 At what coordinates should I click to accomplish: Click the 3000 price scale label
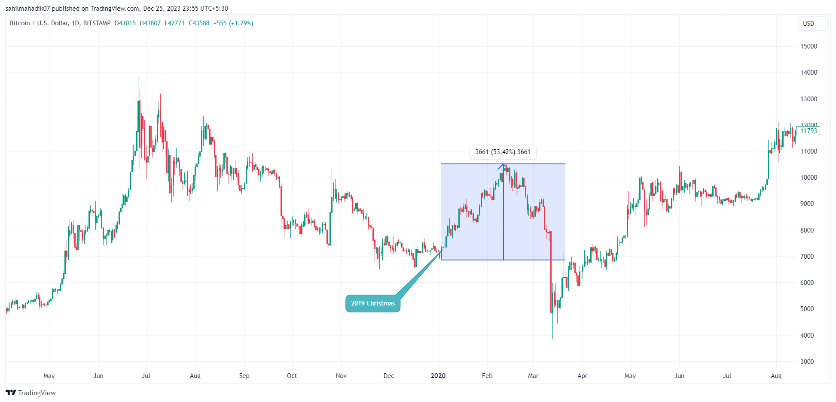807,362
